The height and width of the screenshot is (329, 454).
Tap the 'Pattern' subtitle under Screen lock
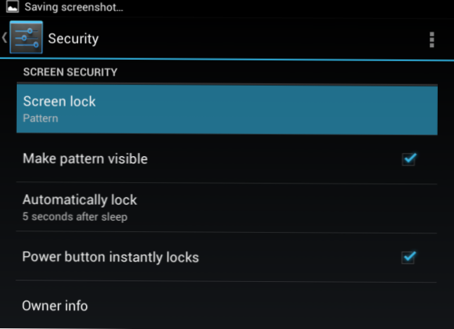click(41, 118)
